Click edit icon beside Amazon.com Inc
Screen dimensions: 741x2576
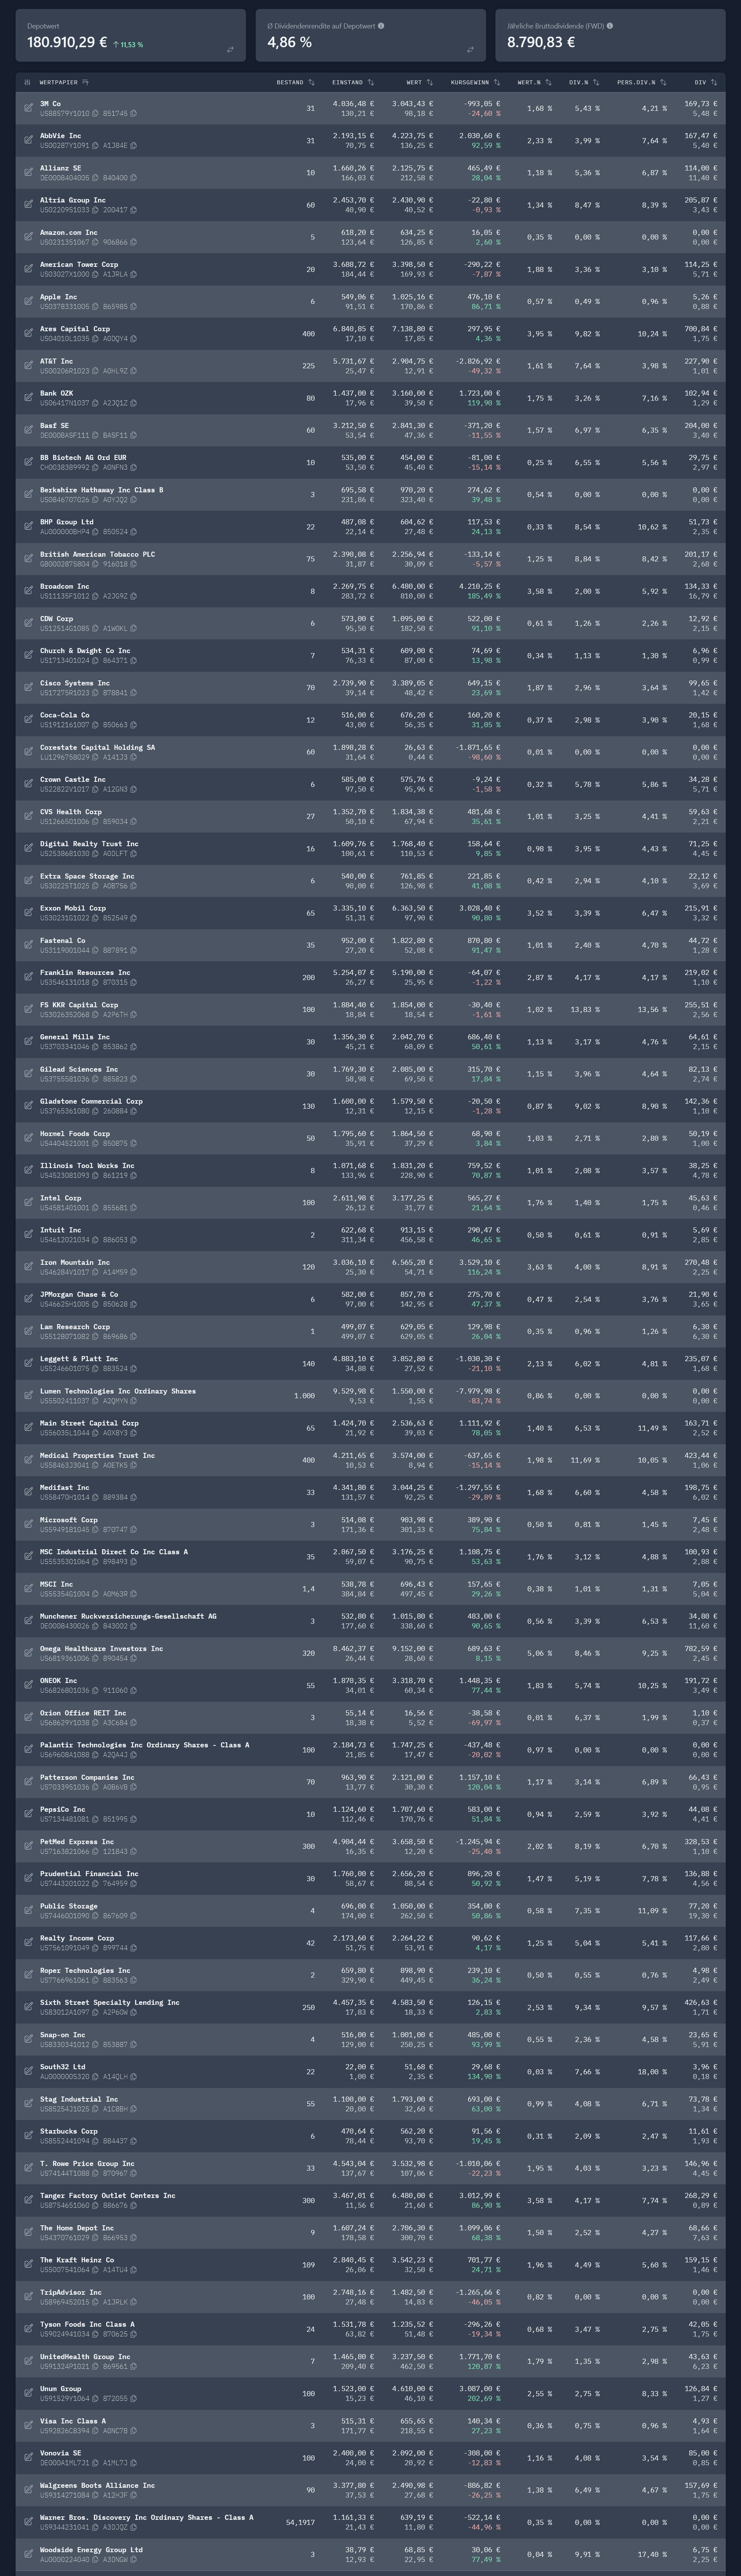click(28, 237)
